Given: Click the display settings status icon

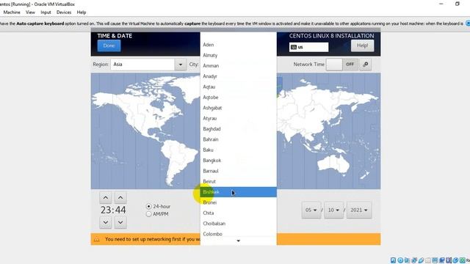Looking at the screenshot, I should pos(435,260).
